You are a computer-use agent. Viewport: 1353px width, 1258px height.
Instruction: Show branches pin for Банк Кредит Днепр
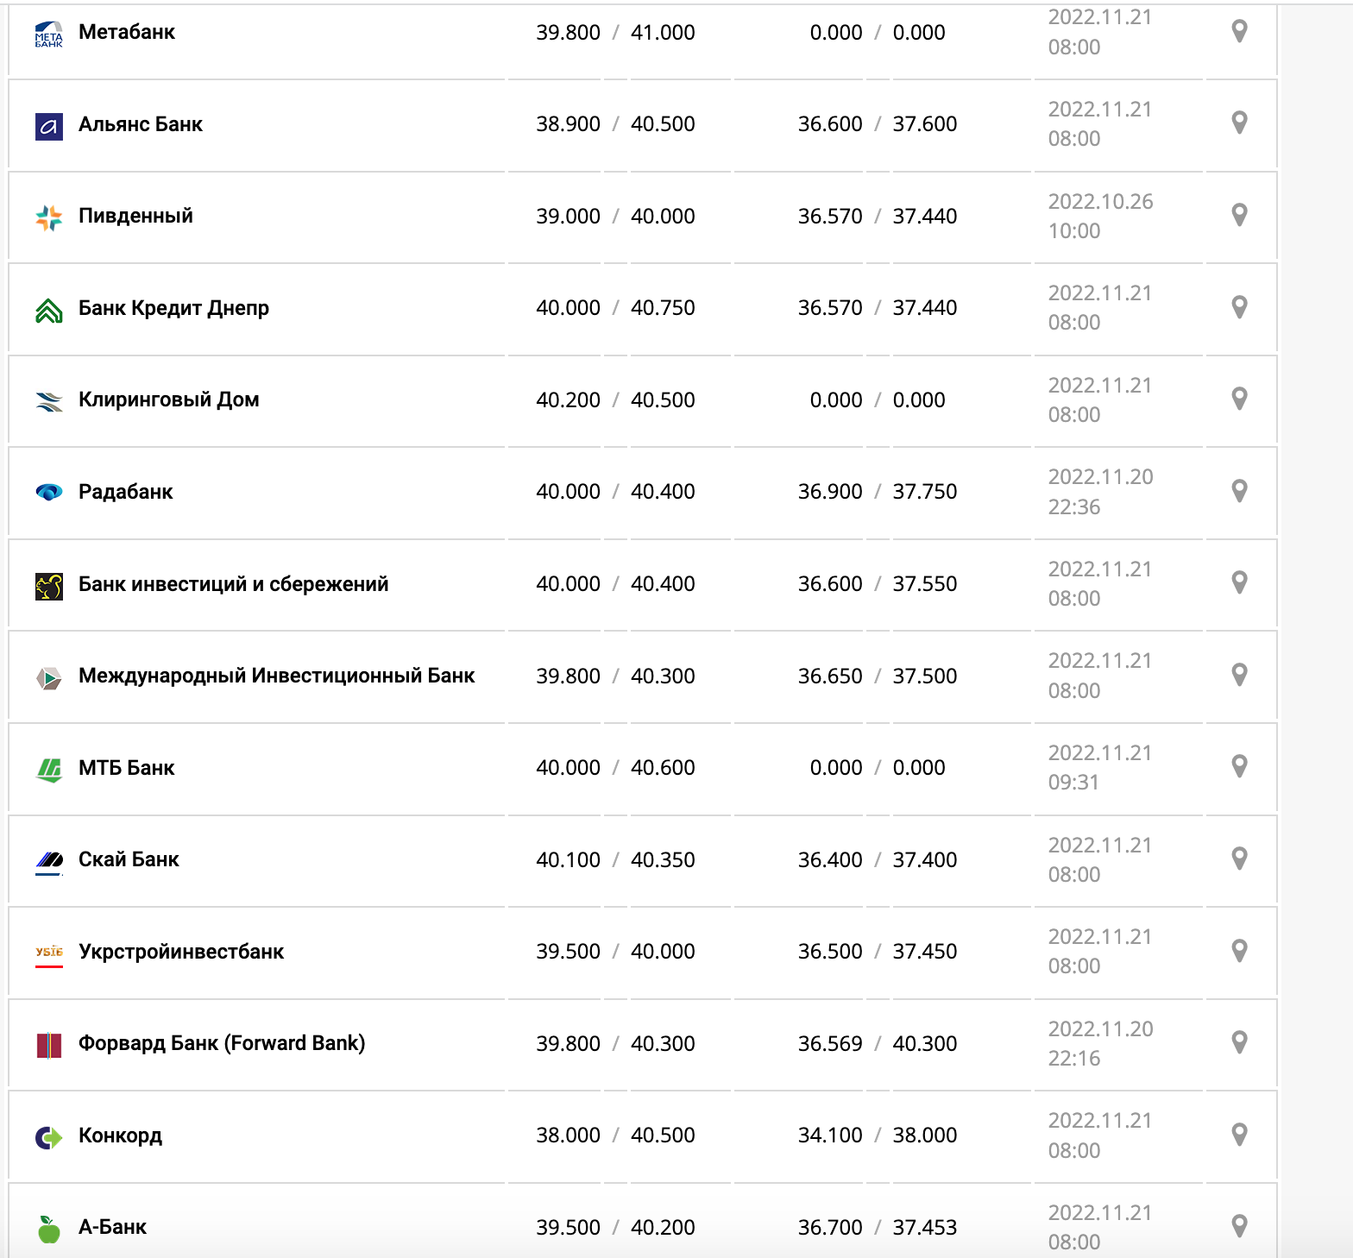[1239, 307]
